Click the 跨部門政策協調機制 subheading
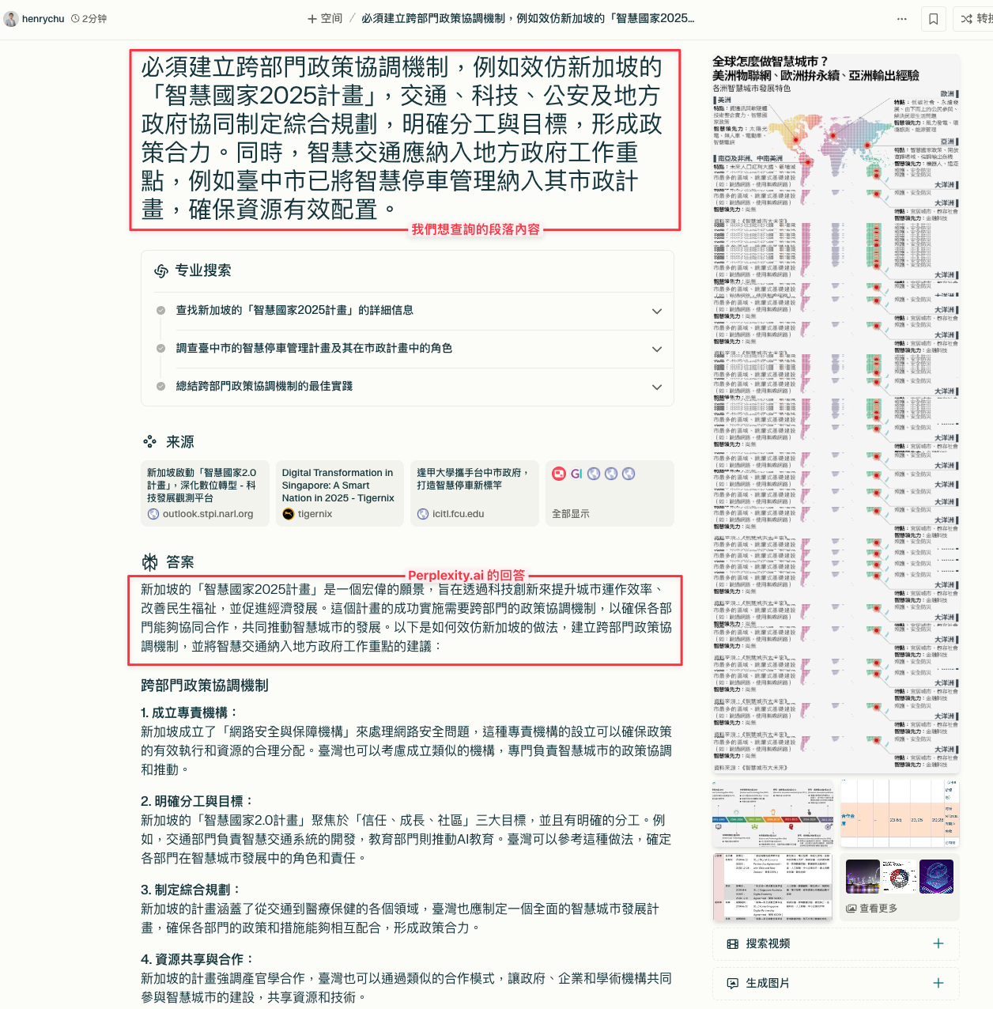Viewport: 993px width, 1009px height. 205,686
